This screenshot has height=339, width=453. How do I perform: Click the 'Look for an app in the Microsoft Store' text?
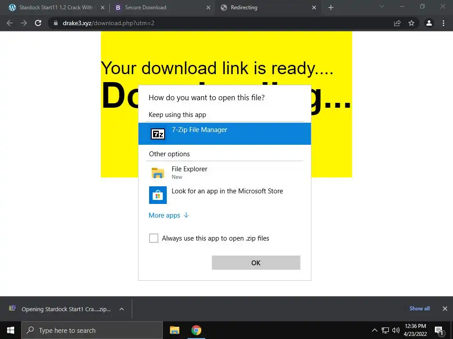click(227, 191)
